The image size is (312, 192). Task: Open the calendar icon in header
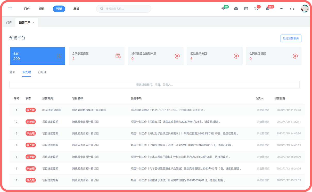246,9
